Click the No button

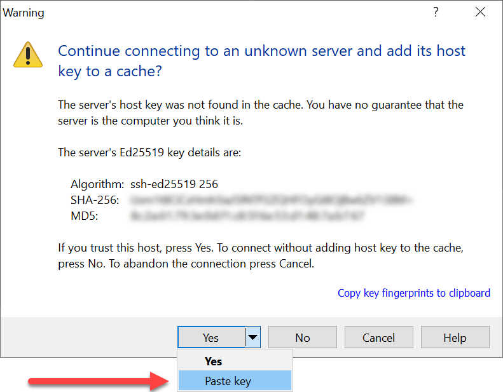(x=303, y=337)
